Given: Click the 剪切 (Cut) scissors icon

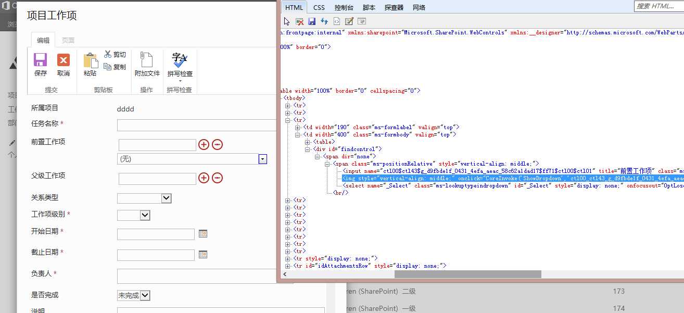Looking at the screenshot, I should (108, 54).
